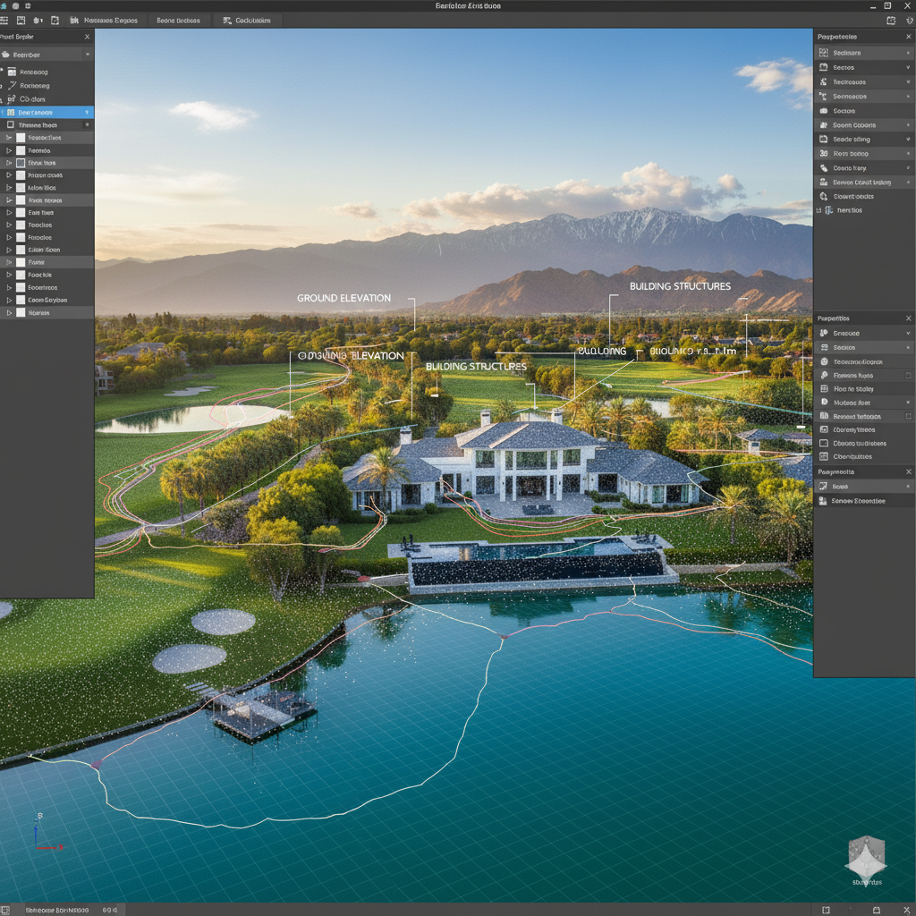The image size is (916, 916).
Task: Expand the 'Sectiore' row chevron in the top-right panel
Action: coord(908,54)
